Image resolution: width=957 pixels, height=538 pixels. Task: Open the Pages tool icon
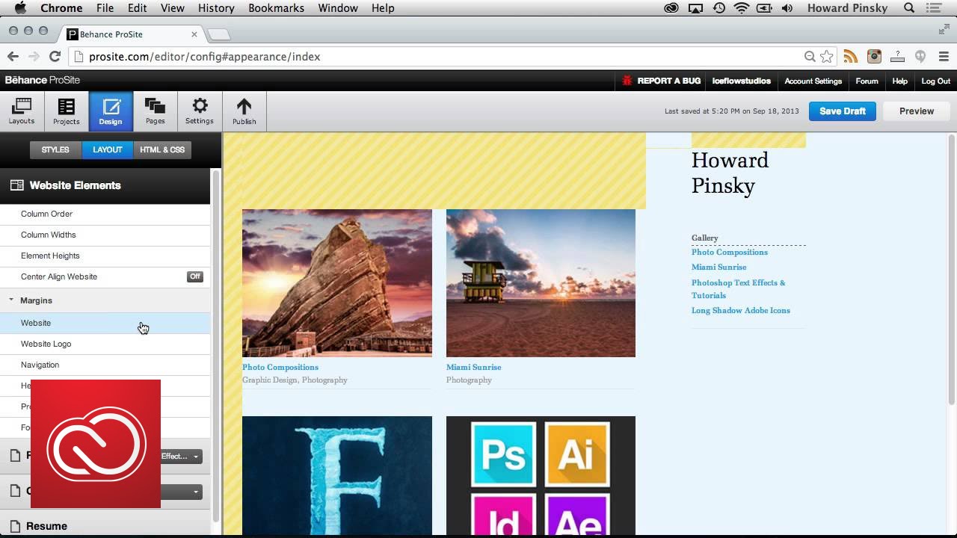pyautogui.click(x=155, y=111)
